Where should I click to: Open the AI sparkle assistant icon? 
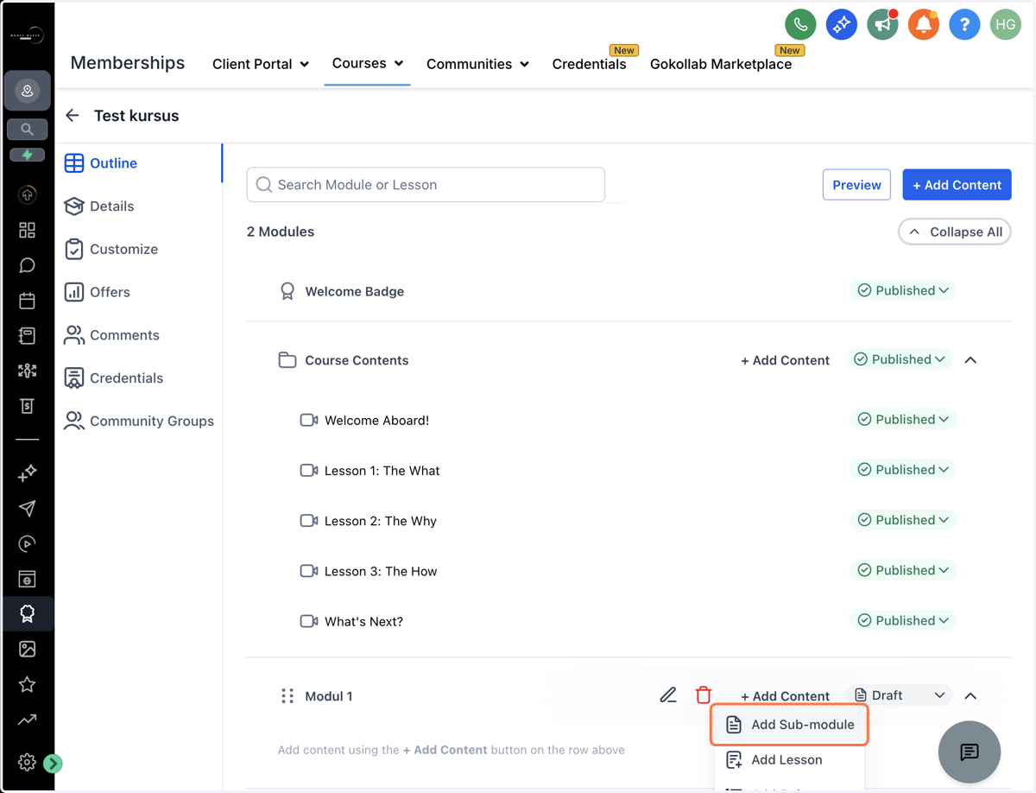pyautogui.click(x=841, y=25)
